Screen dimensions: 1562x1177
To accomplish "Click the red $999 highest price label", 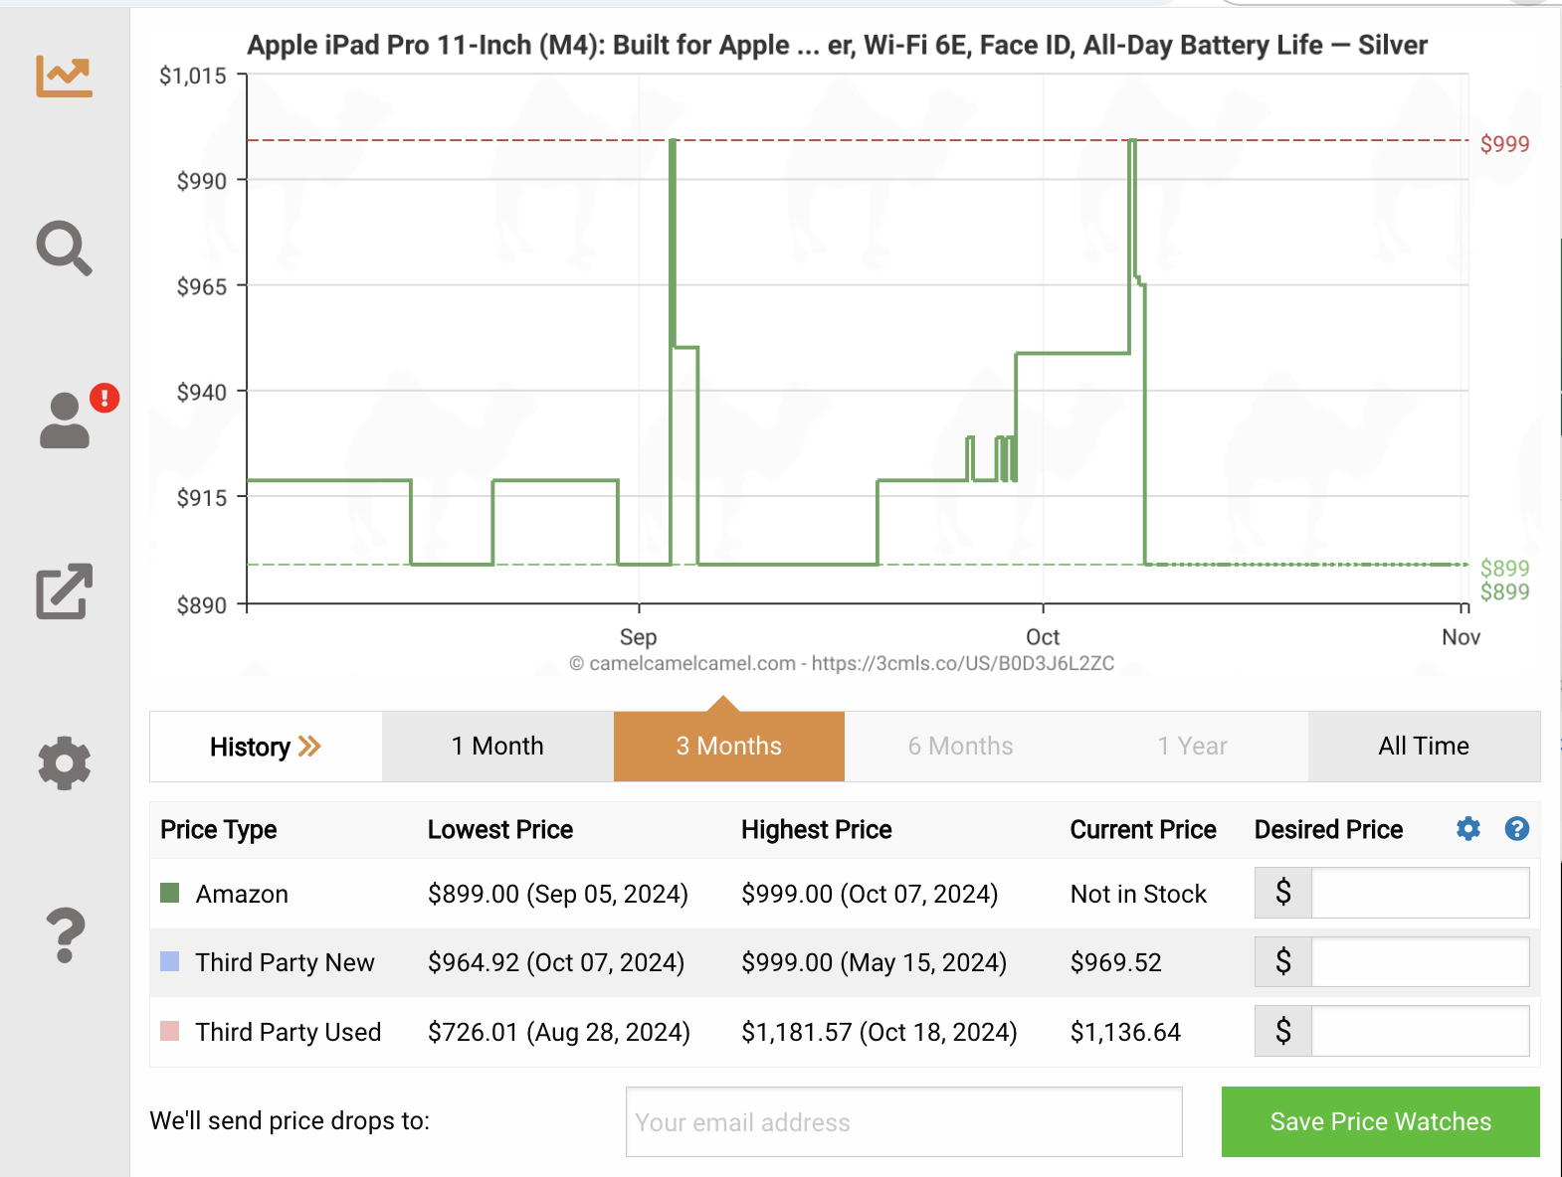I will click(1504, 144).
